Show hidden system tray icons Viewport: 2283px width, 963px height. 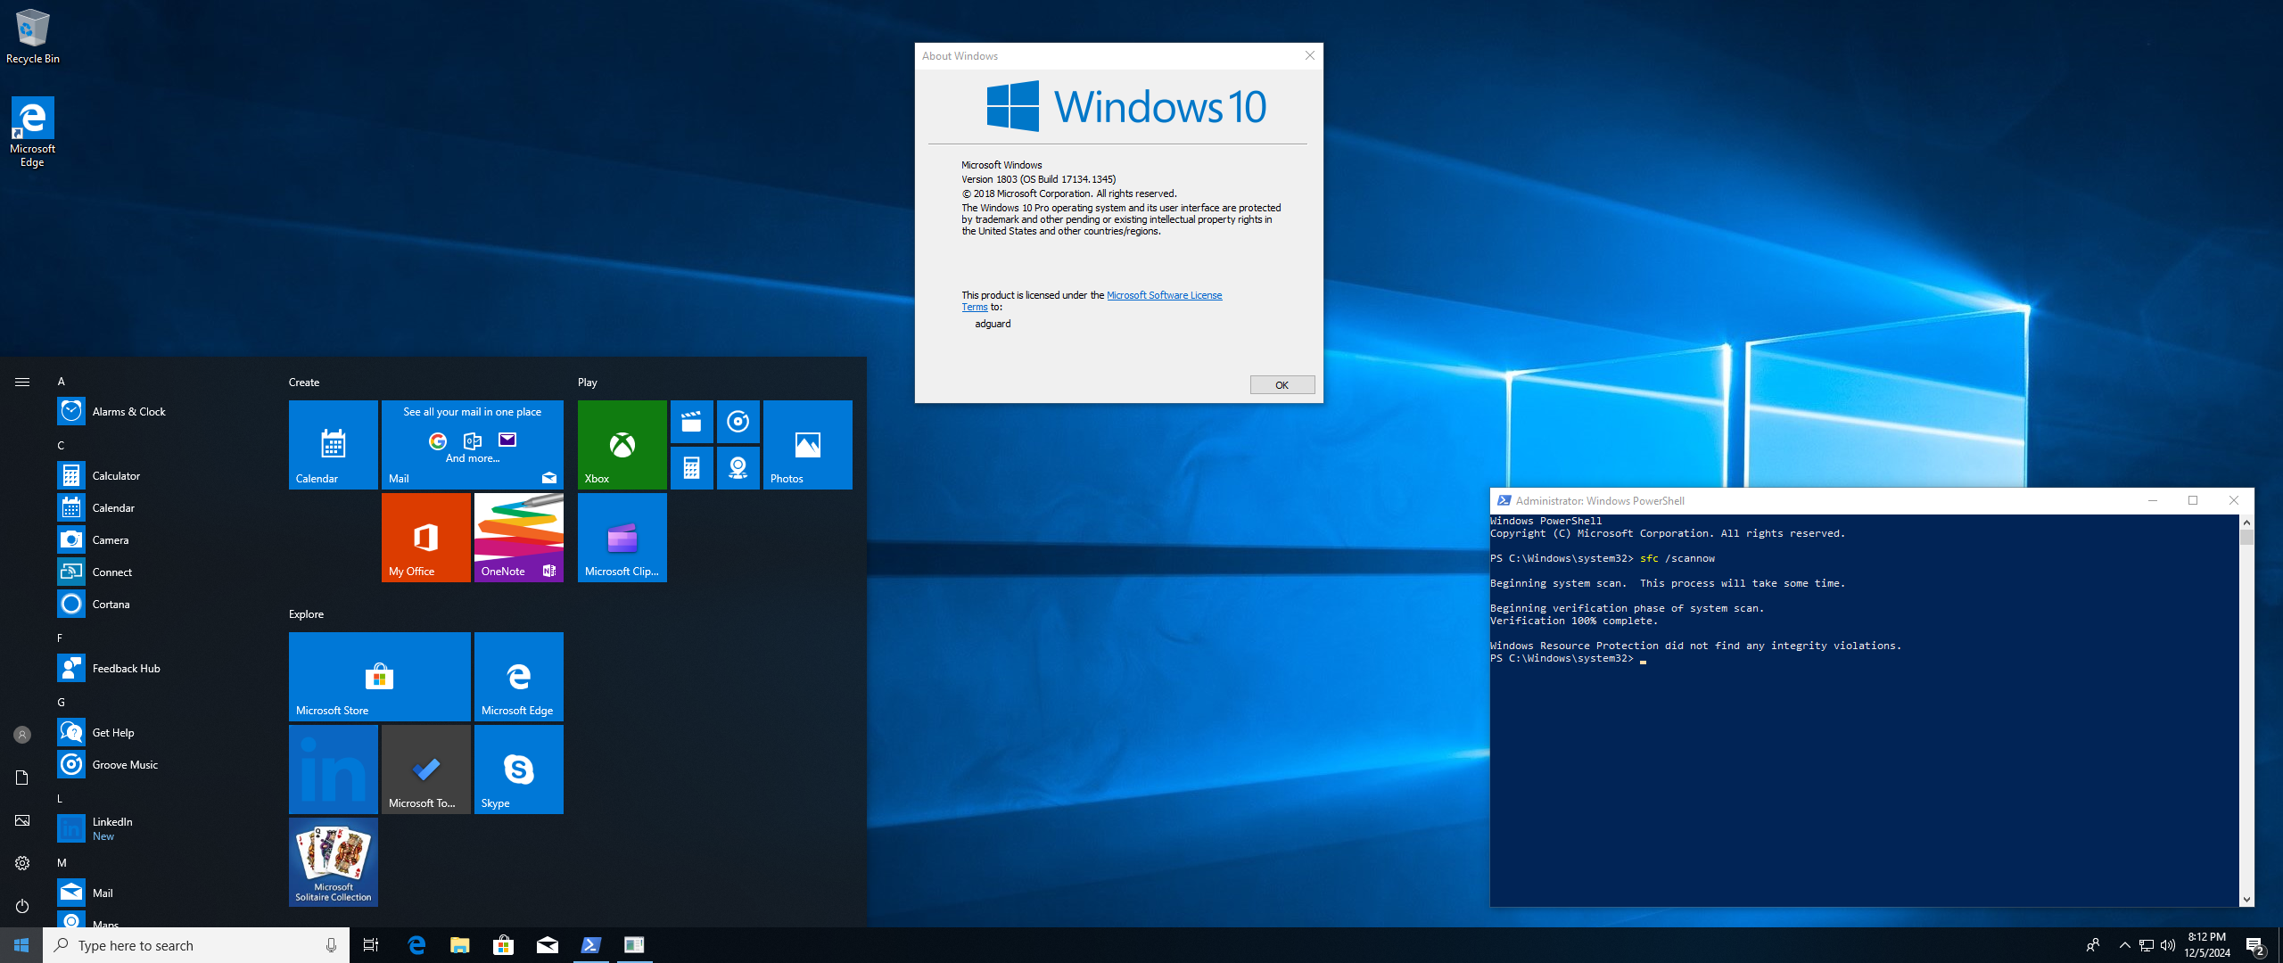point(2124,945)
